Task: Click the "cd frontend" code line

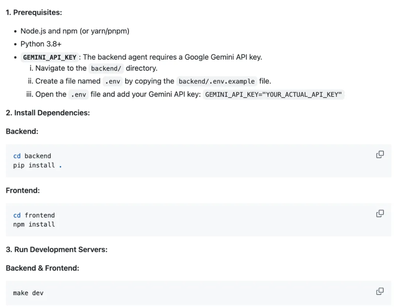Action: pos(34,215)
